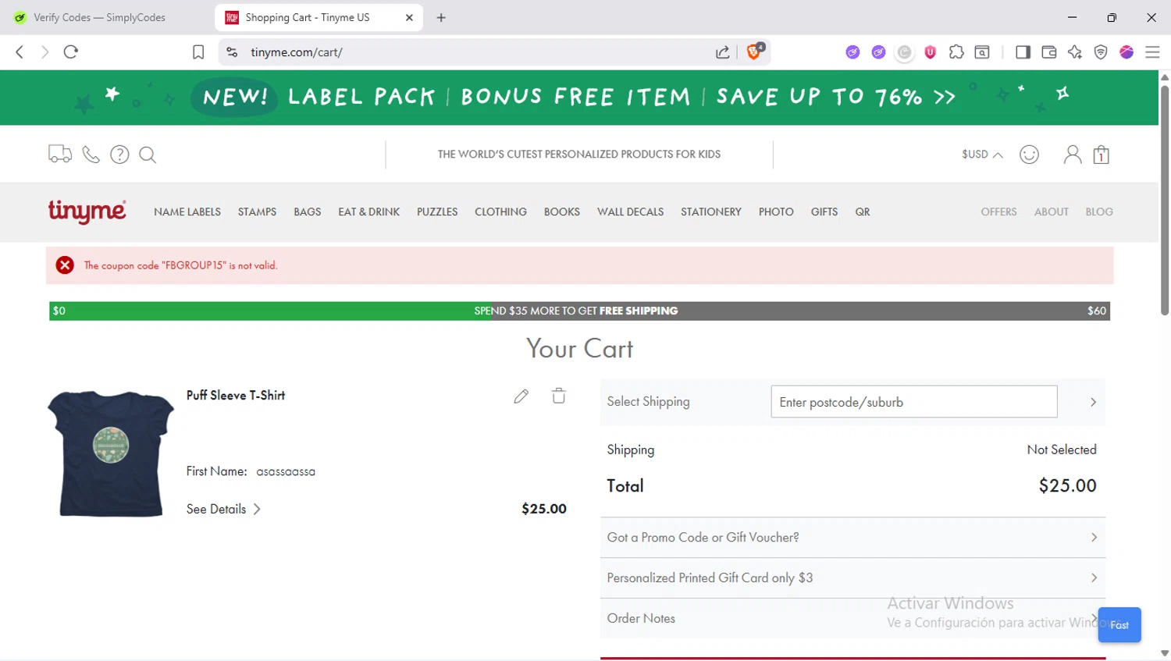
Task: Open the BAGS menu
Action: point(308,212)
